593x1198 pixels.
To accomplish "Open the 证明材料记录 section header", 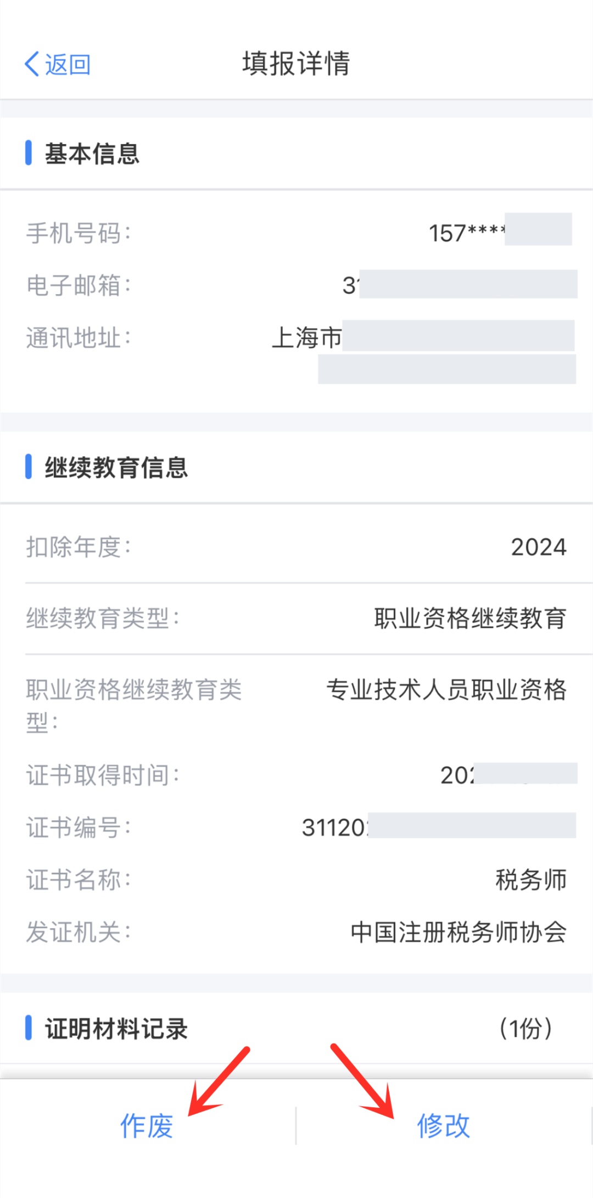I will pyautogui.click(x=116, y=1028).
